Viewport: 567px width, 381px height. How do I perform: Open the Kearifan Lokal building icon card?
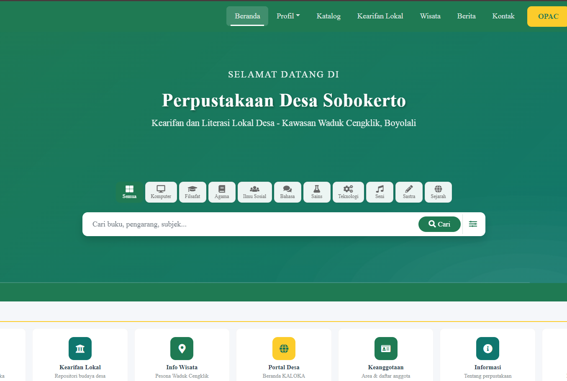[80, 348]
